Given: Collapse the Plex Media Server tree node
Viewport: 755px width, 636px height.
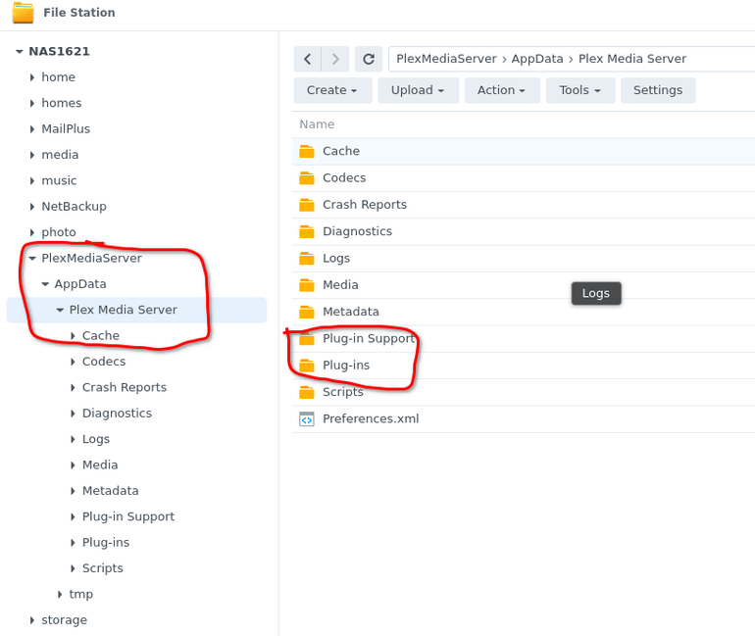Looking at the screenshot, I should tap(60, 311).
